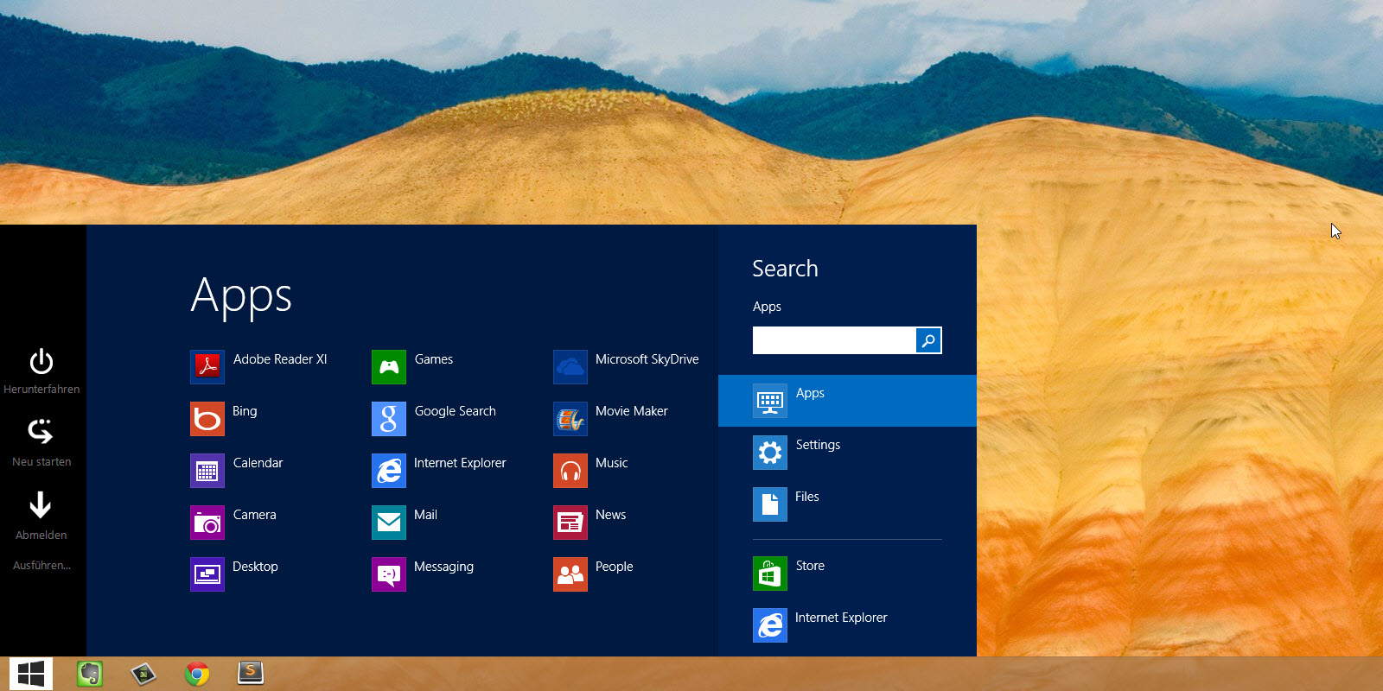The height and width of the screenshot is (691, 1383).
Task: Click the Herunterfahren power icon
Action: point(41,361)
